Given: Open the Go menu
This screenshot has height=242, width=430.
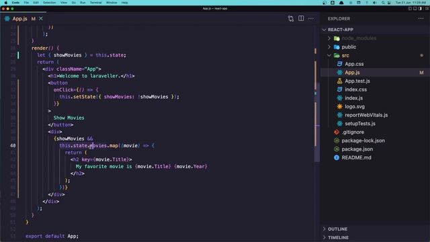Looking at the screenshot, I should click(x=73, y=3).
